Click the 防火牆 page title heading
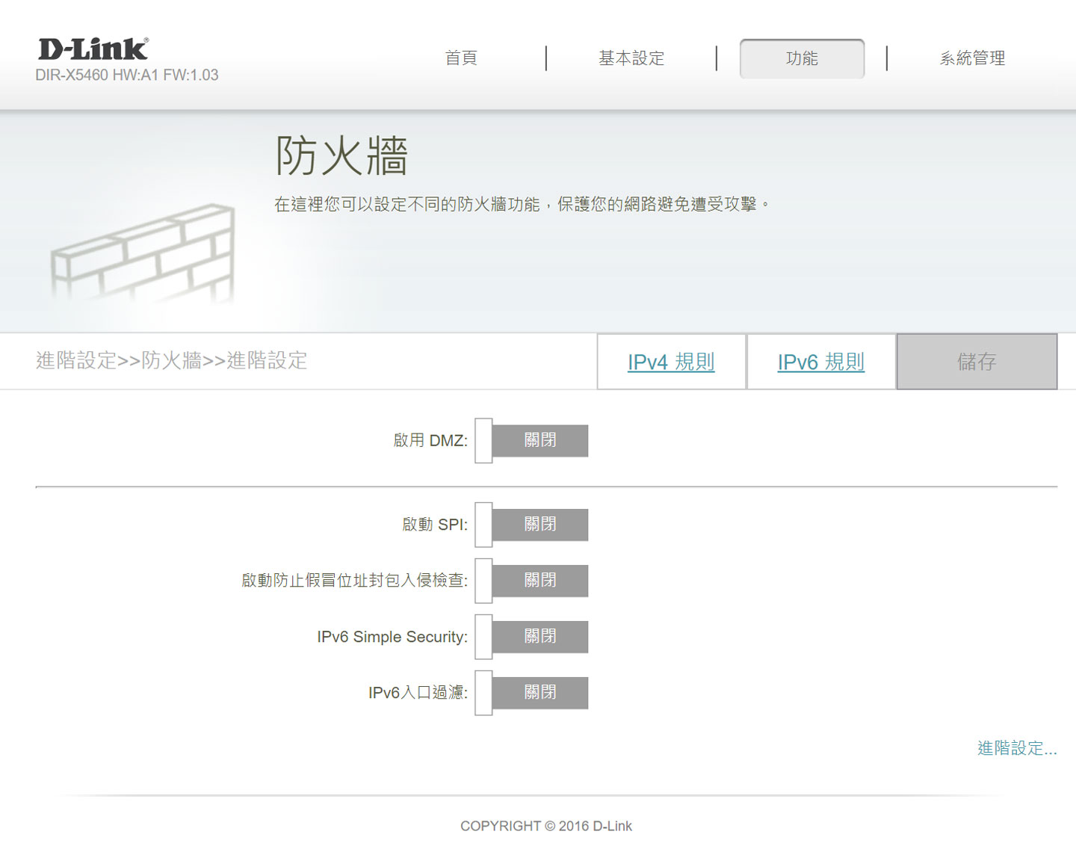1076x855 pixels. tap(341, 157)
